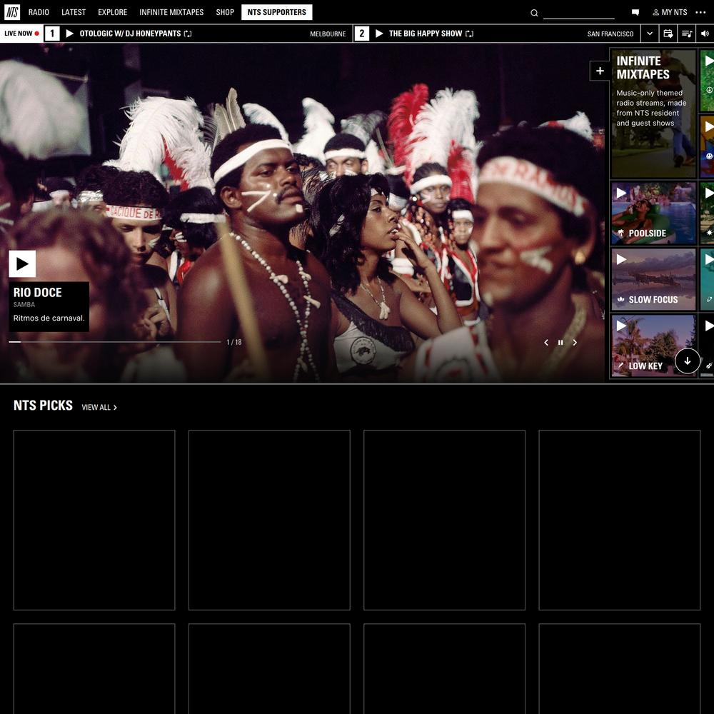This screenshot has width=714, height=714.
Task: Expand the Infinite Mixtapes plus button
Action: 600,71
